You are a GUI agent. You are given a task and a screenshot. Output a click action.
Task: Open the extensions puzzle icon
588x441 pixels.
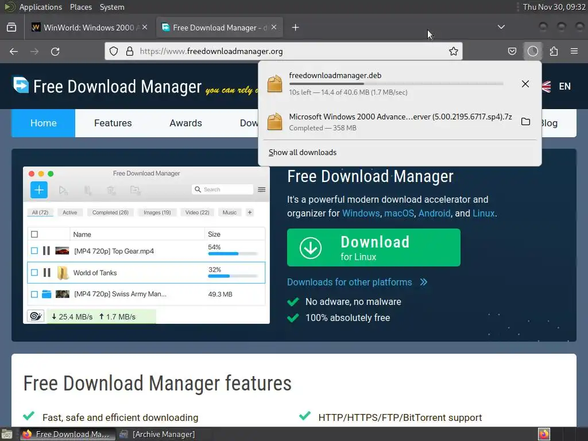(x=554, y=51)
